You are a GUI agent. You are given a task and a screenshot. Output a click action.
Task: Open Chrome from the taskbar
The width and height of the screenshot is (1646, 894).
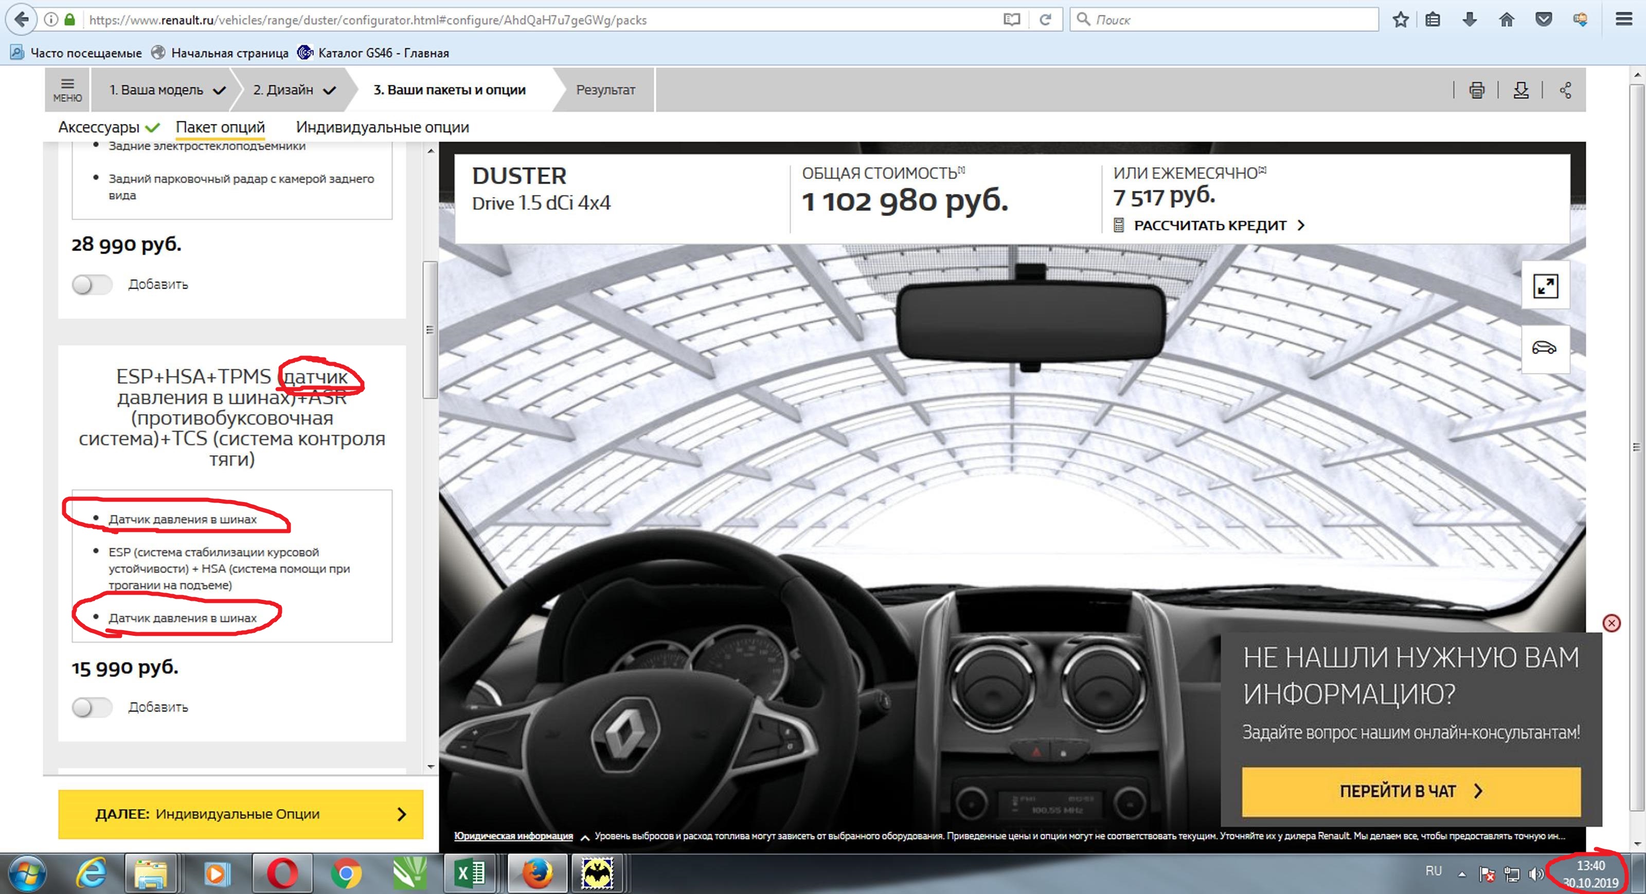(346, 873)
